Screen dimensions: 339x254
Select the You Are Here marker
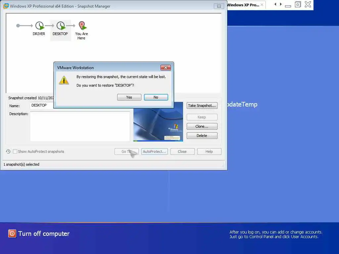pos(82,25)
